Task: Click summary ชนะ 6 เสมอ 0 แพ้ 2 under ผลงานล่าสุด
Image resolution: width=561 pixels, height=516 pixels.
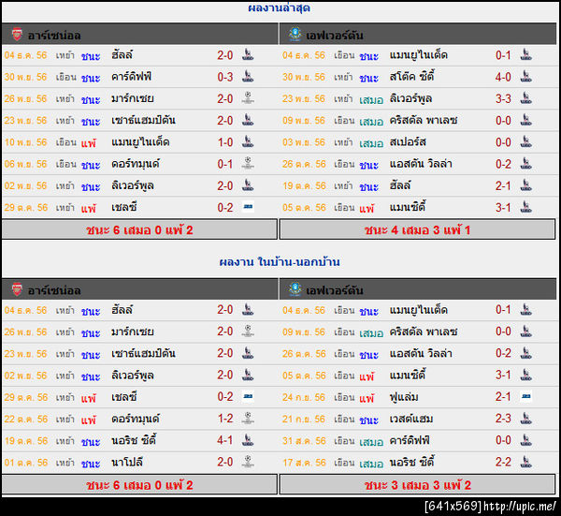Action: point(139,229)
